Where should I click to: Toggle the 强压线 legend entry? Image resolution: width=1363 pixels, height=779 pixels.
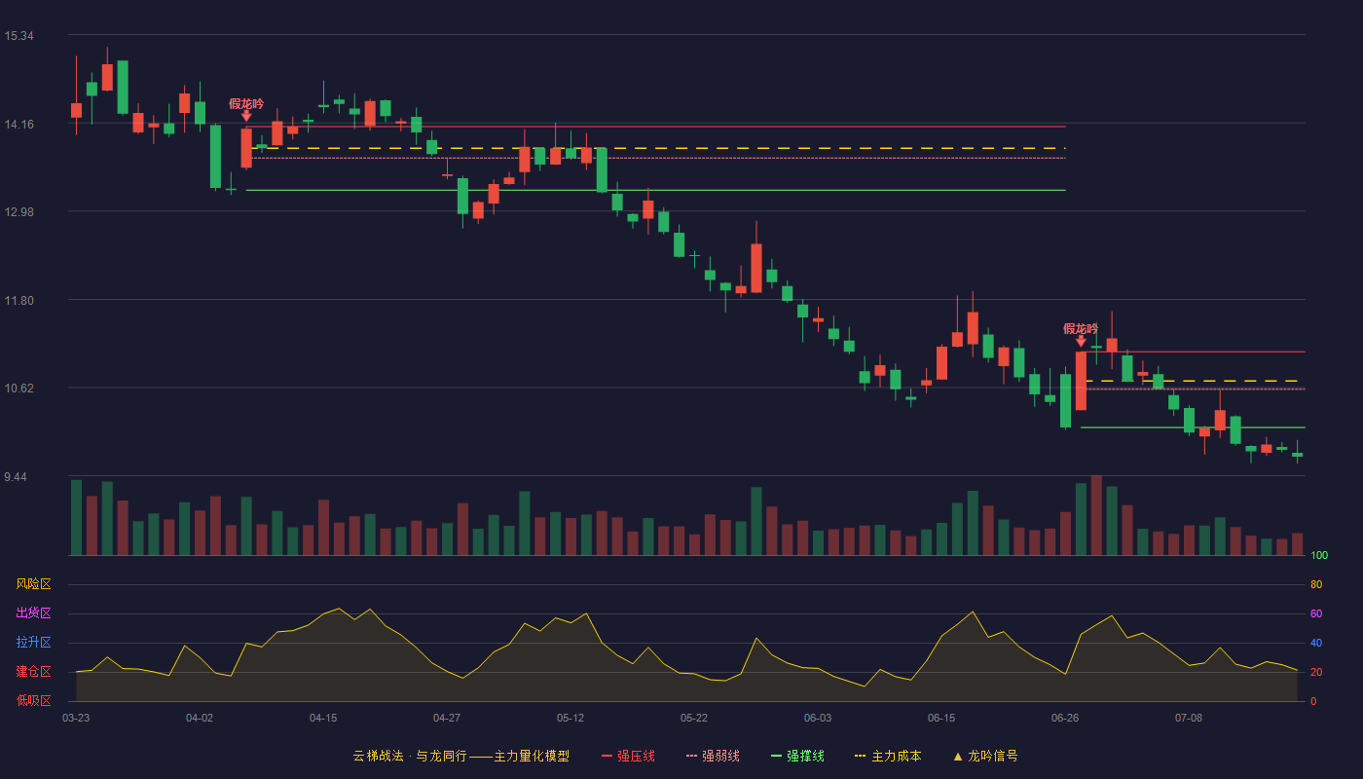tap(628, 756)
